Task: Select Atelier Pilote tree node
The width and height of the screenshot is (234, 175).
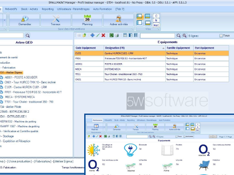Action: (x=11, y=106)
